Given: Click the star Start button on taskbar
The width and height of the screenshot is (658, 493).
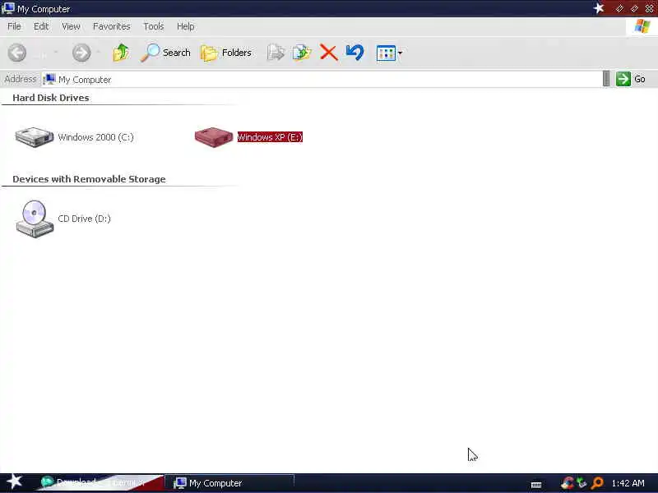Looking at the screenshot, I should (15, 482).
